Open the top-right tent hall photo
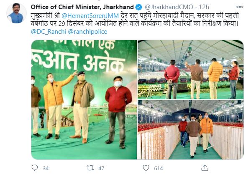 point(190,70)
